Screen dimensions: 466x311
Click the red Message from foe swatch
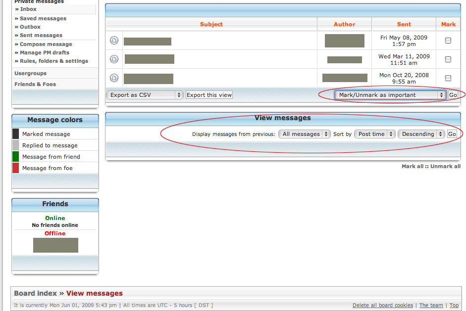click(16, 168)
